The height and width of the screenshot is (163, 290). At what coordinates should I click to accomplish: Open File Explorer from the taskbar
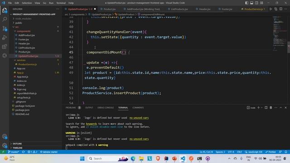click(x=141, y=158)
